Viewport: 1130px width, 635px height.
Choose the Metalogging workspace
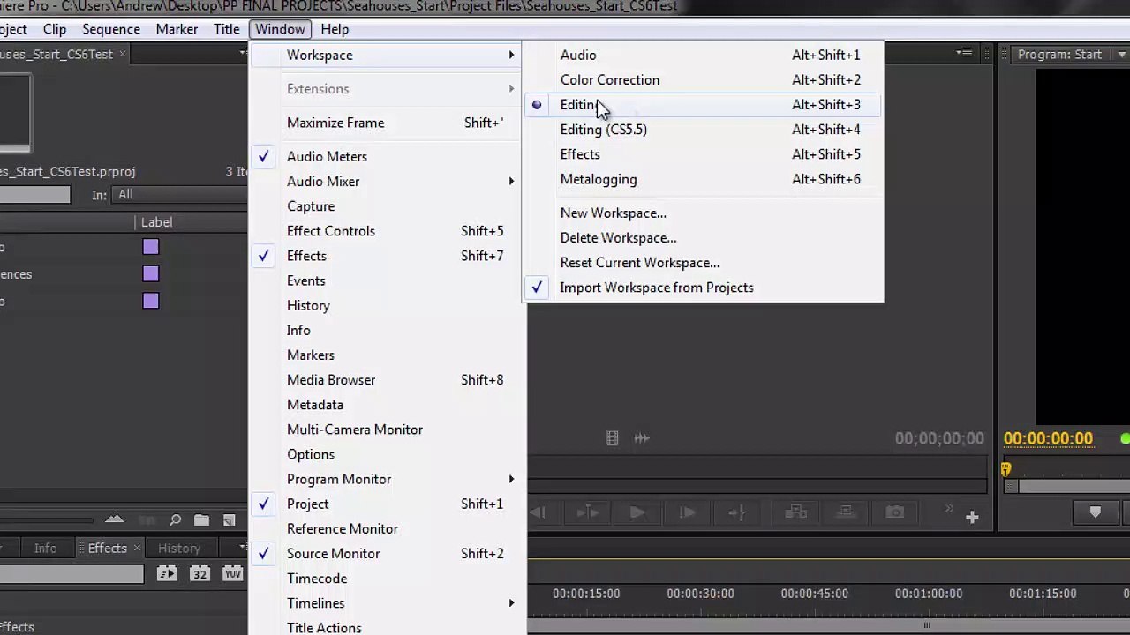[x=703, y=179]
